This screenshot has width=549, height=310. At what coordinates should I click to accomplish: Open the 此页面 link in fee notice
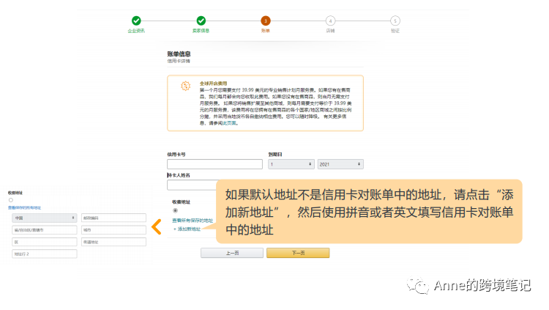tap(229, 123)
